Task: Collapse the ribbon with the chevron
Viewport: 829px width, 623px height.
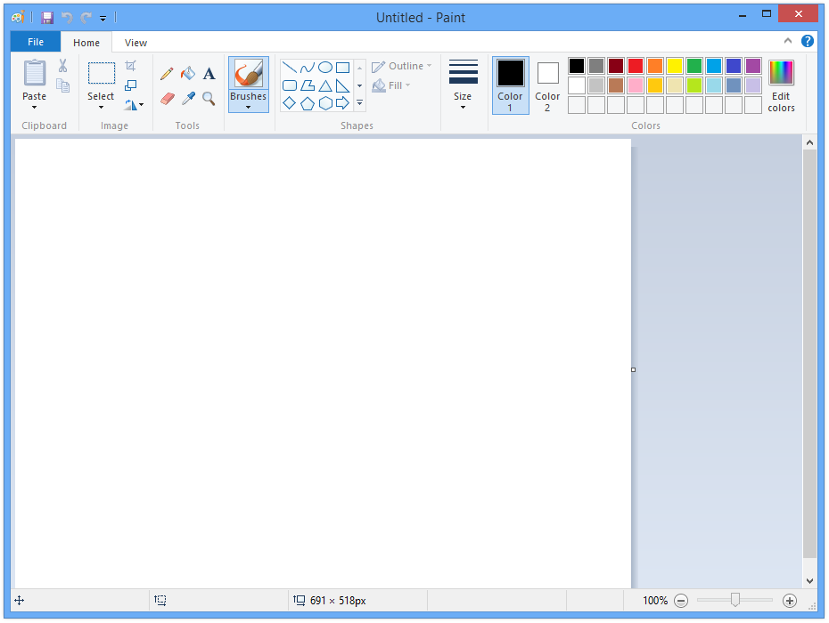Action: 788,41
